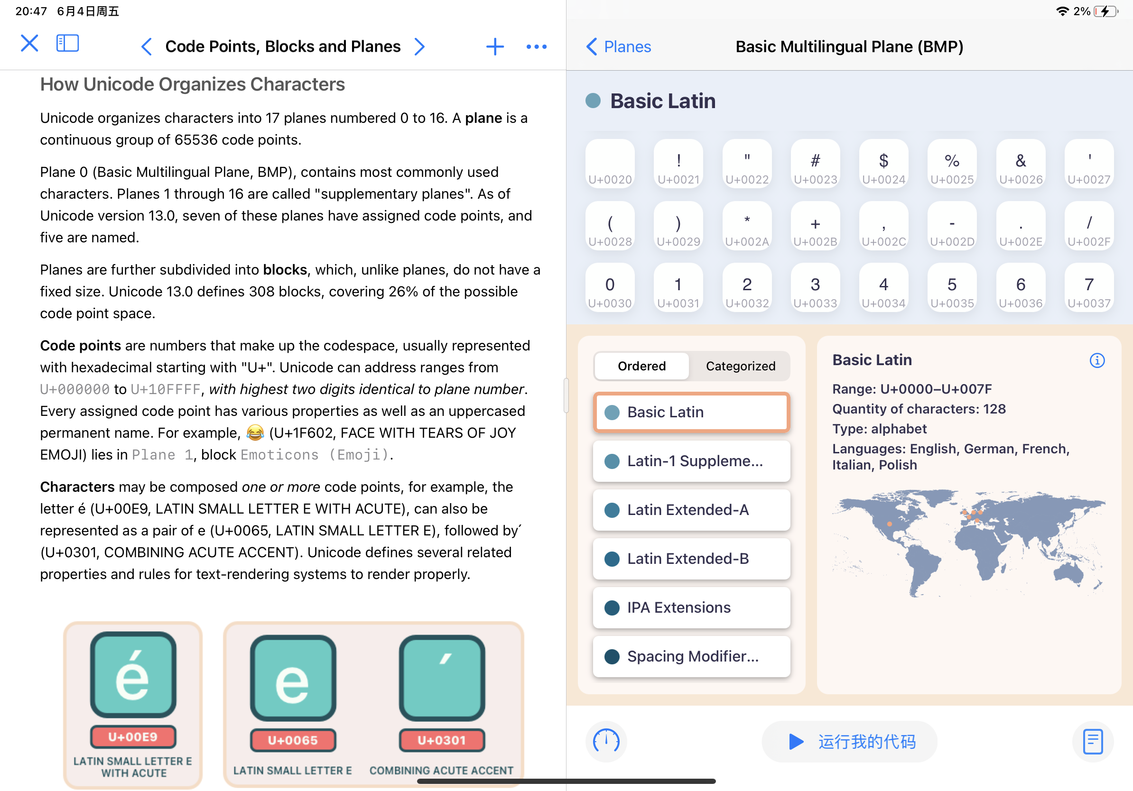Image resolution: width=1133 pixels, height=791 pixels.
Task: Click the more options ellipsis icon
Action: (x=536, y=46)
